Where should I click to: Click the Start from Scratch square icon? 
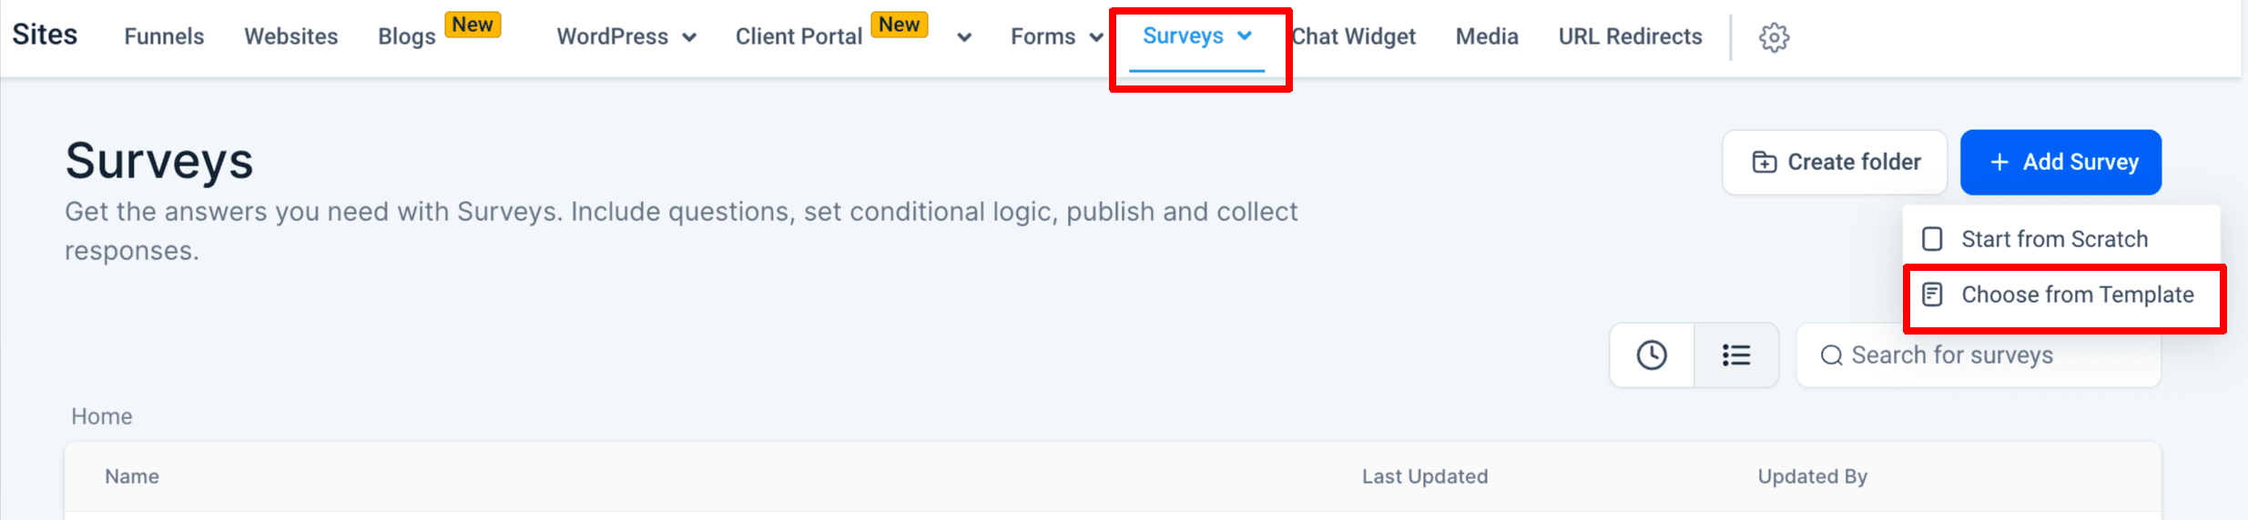click(1932, 239)
